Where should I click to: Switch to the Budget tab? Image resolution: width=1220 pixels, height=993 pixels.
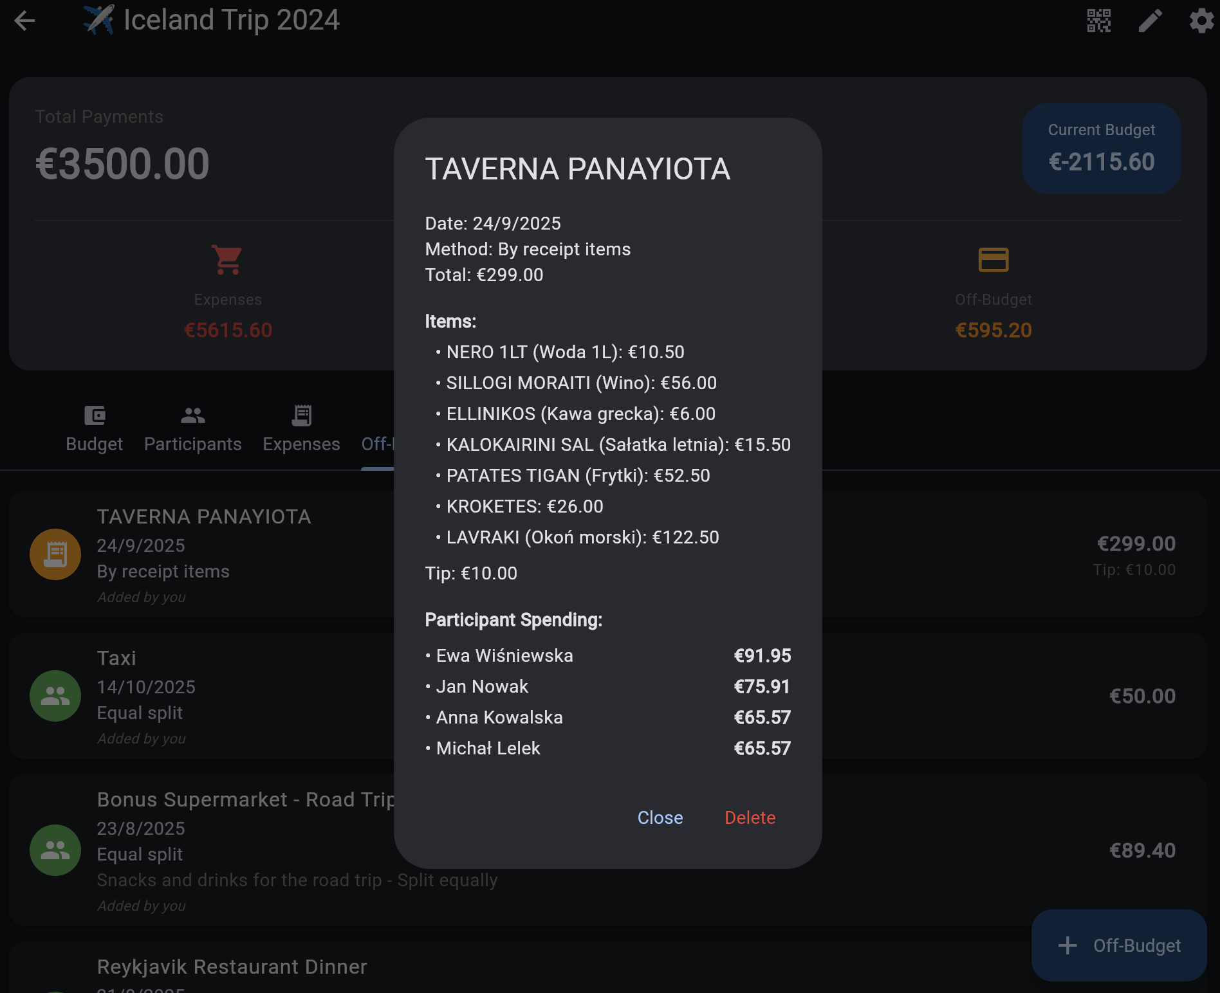tap(94, 429)
